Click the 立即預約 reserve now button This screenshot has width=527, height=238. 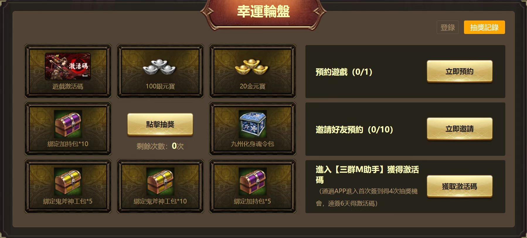[x=460, y=71]
